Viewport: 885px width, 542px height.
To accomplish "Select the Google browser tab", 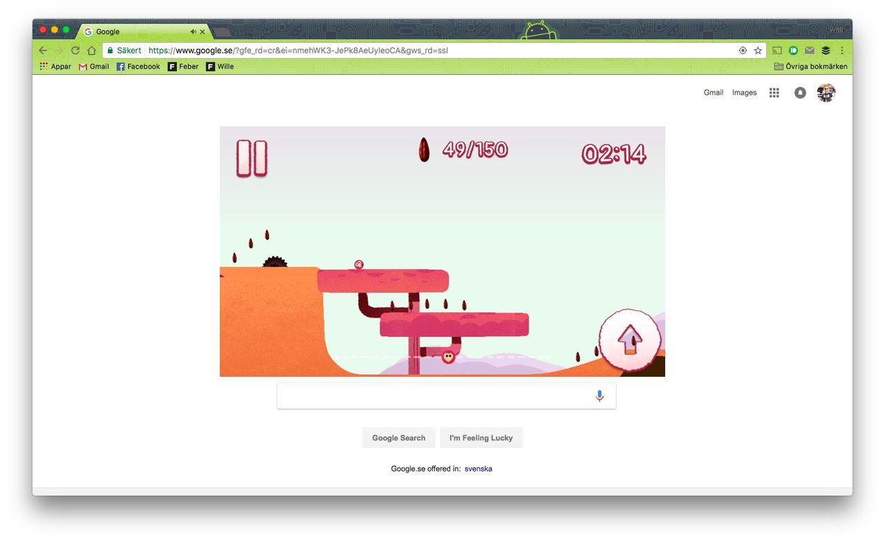I will pyautogui.click(x=143, y=32).
